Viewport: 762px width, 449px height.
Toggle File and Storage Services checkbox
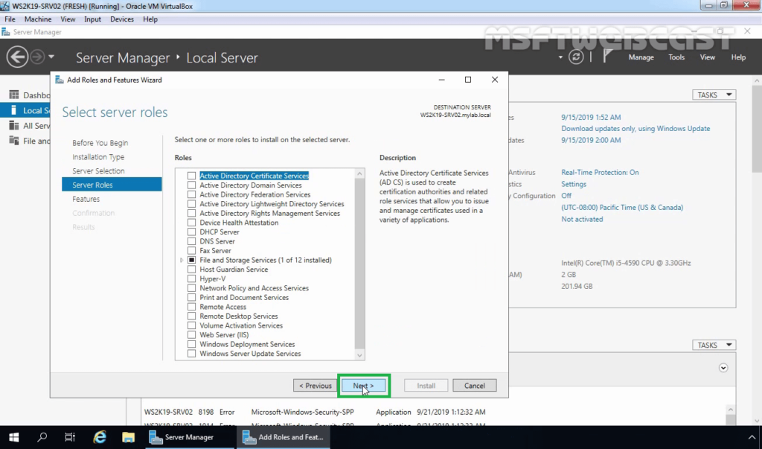click(191, 260)
